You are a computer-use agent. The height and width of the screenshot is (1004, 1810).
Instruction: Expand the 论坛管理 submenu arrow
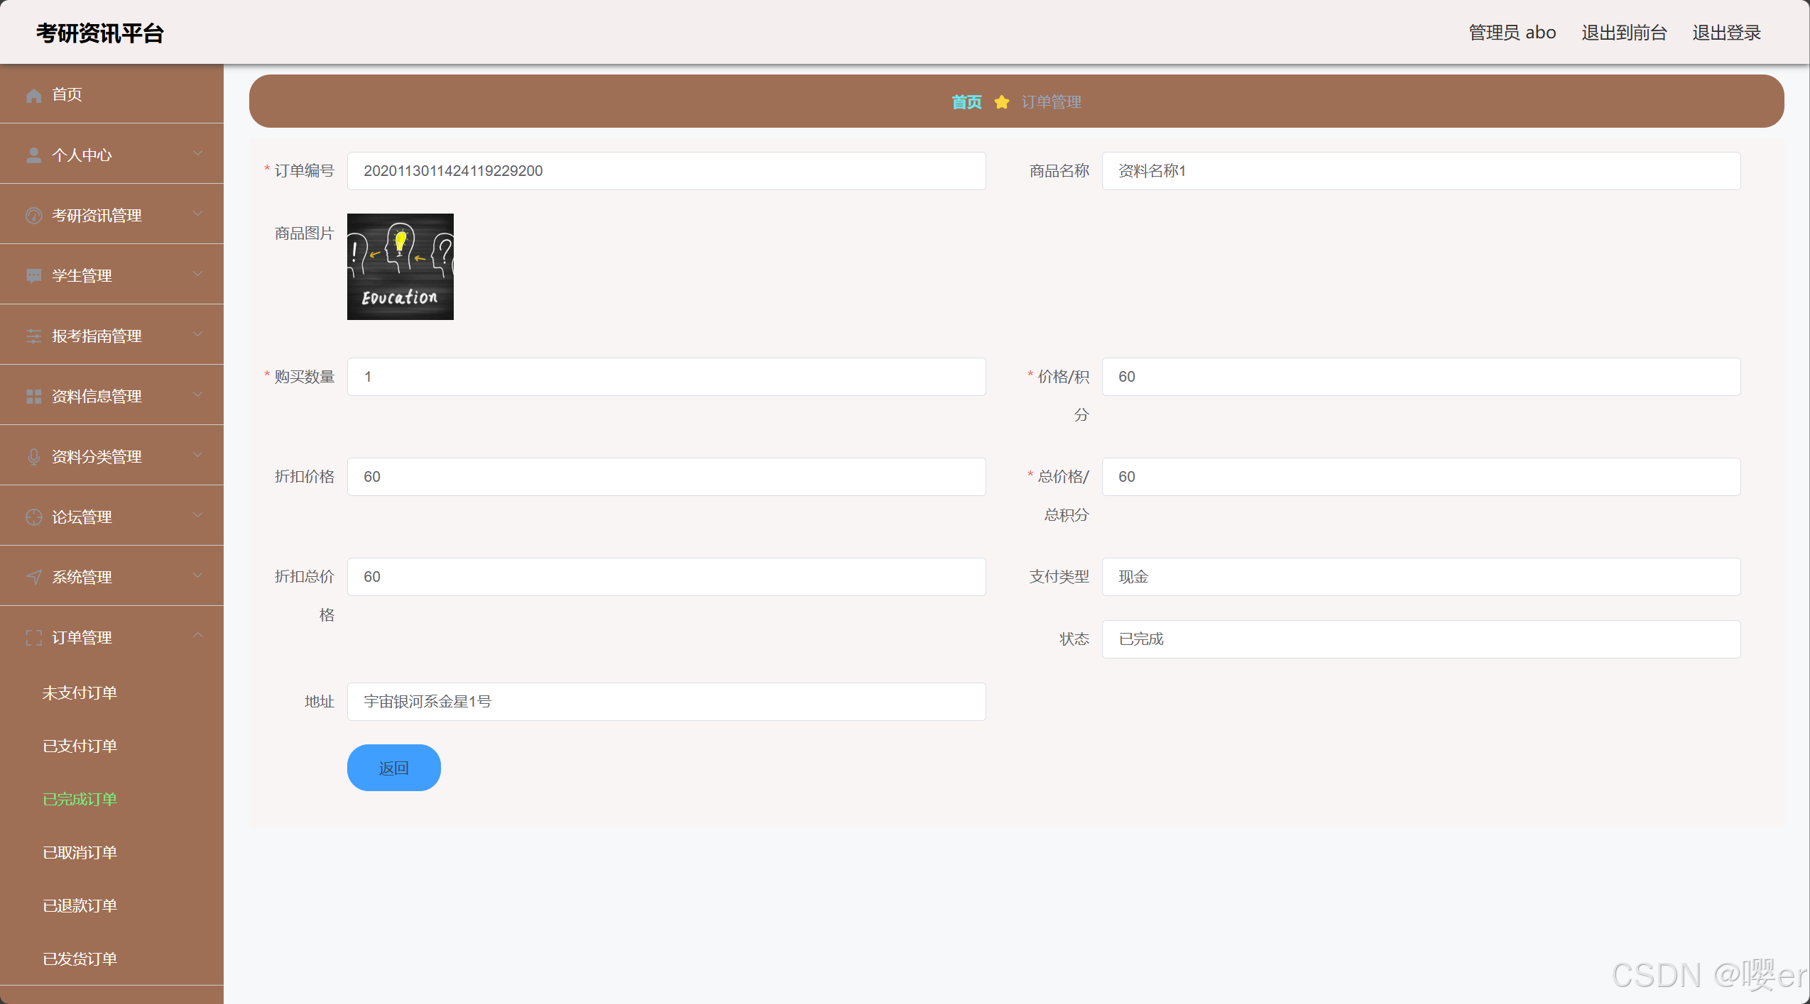click(x=198, y=515)
